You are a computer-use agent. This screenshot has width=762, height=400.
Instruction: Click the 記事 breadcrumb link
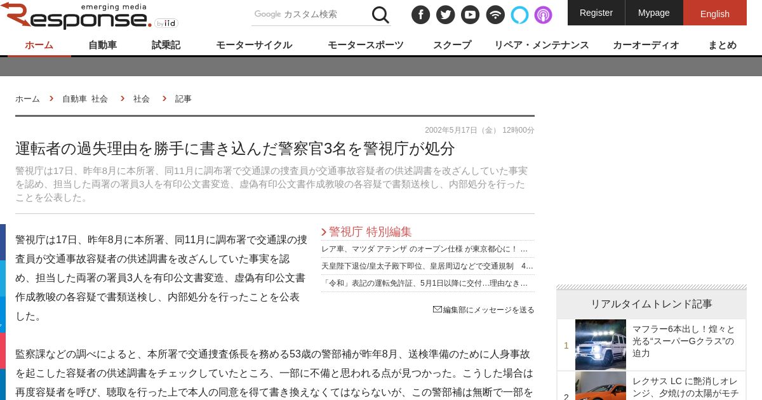(183, 98)
